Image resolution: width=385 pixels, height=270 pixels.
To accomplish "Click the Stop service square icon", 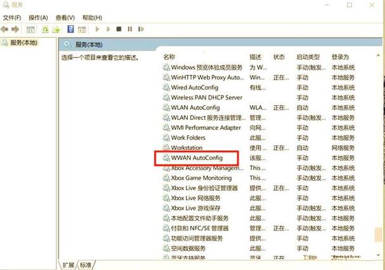I will [119, 29].
